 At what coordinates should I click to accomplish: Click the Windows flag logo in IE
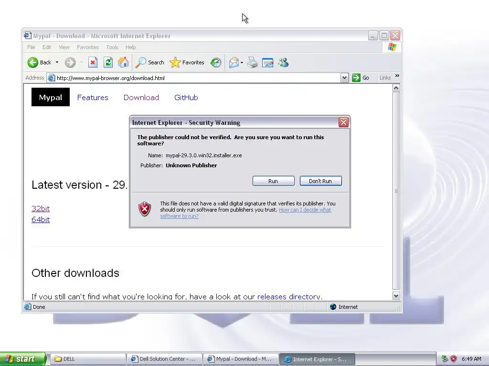[392, 47]
